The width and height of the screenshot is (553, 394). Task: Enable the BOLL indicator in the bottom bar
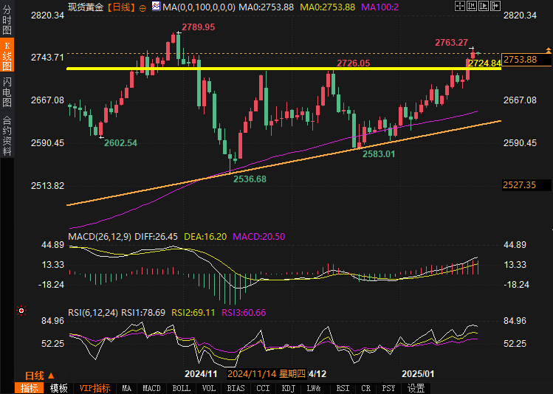click(x=181, y=388)
